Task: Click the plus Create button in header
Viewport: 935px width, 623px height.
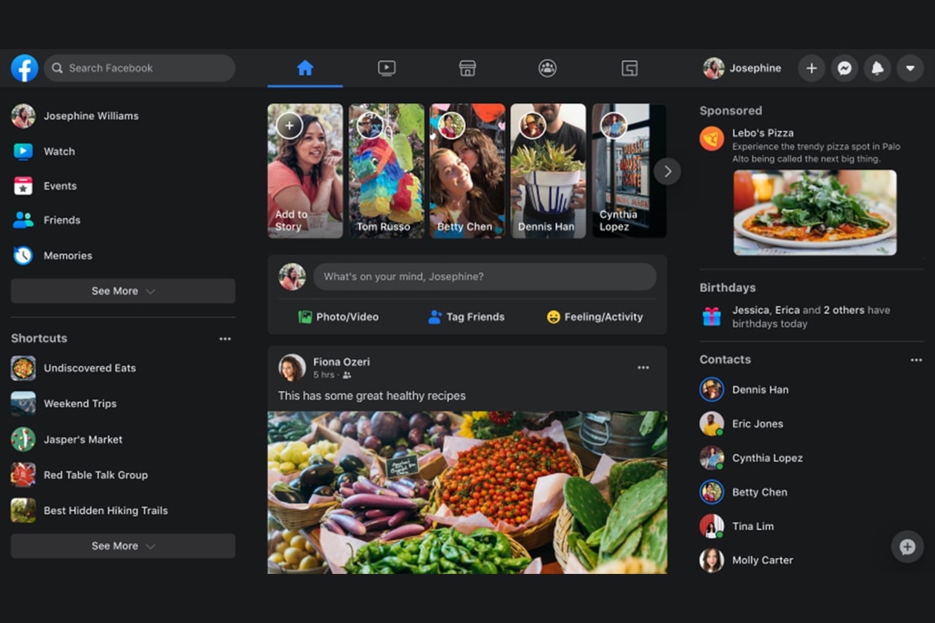Action: (812, 68)
